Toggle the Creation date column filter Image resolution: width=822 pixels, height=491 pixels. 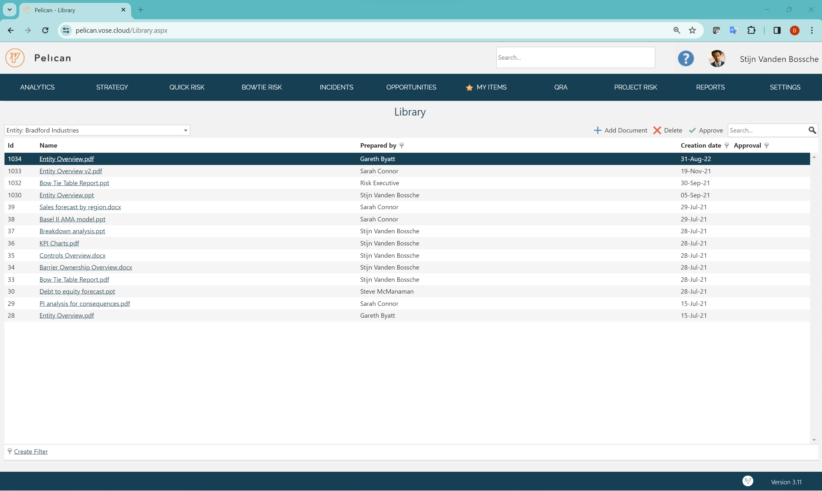pos(727,145)
